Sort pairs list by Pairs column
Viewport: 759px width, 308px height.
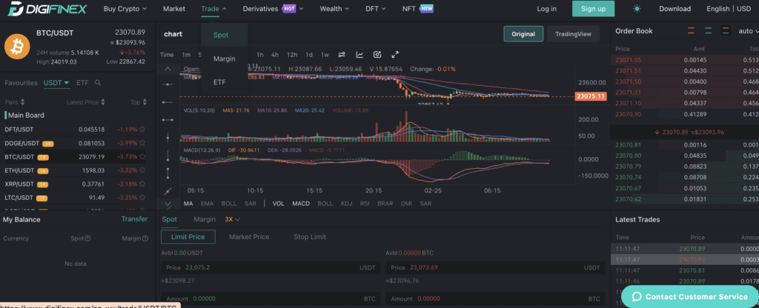[x=15, y=102]
